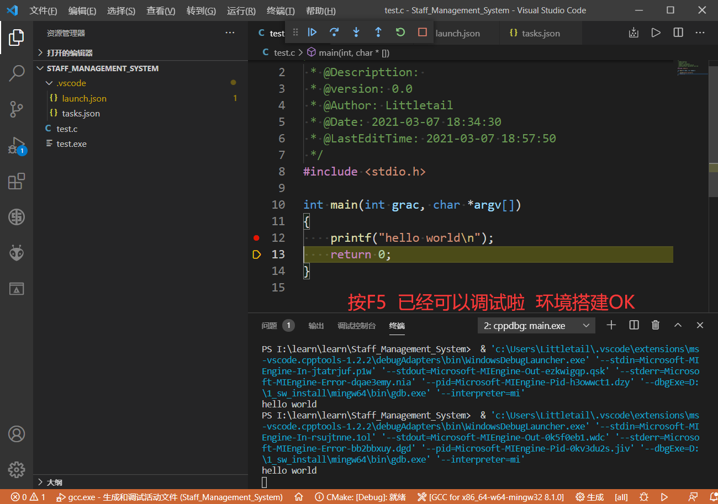Screen dimensions: 718x504
Task: Open the Selection menu
Action: coord(121,10)
